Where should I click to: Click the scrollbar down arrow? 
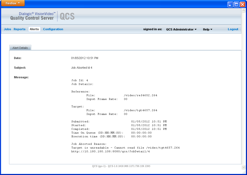243,167
